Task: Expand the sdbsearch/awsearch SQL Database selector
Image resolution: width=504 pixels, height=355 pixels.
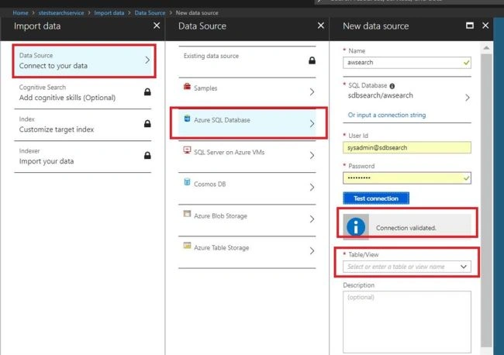Action: pyautogui.click(x=407, y=95)
